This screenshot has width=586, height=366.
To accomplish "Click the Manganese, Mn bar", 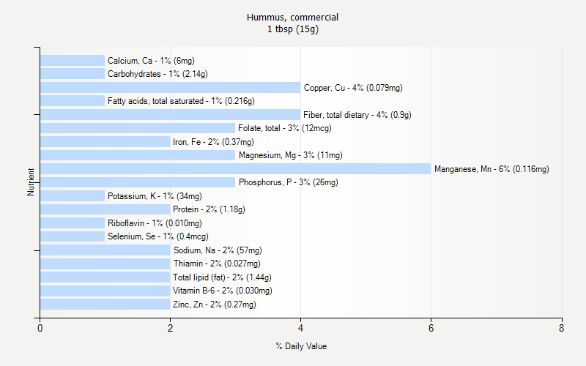I will 235,169.
